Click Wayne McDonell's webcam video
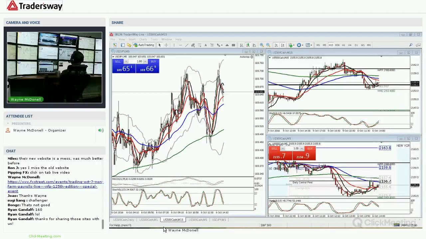This screenshot has height=239, width=426. click(55, 67)
